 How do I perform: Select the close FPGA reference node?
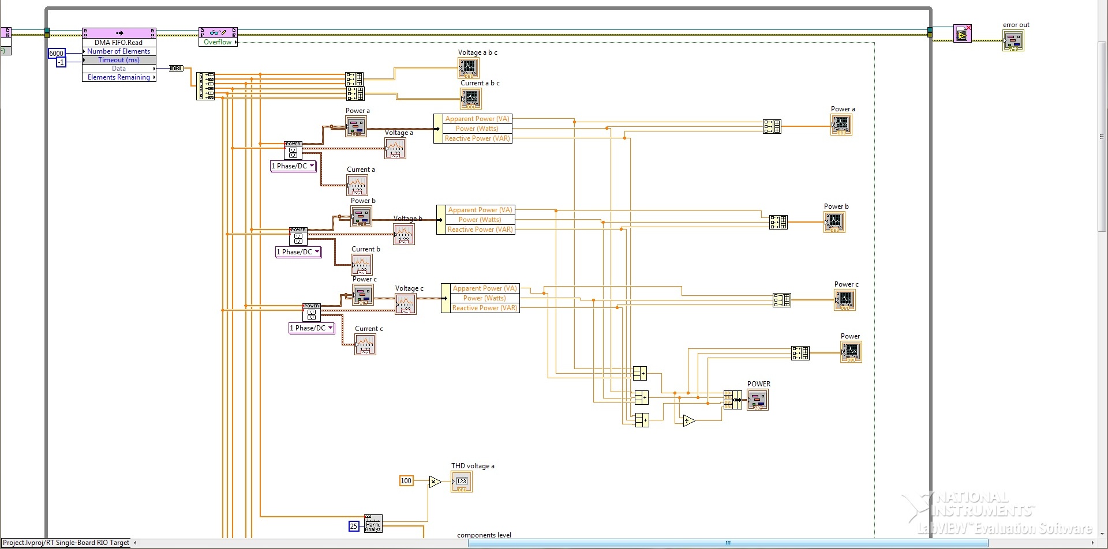click(x=963, y=33)
